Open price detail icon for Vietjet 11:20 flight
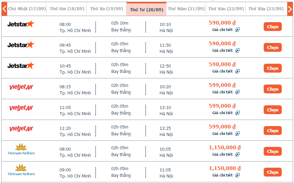 click(238, 134)
